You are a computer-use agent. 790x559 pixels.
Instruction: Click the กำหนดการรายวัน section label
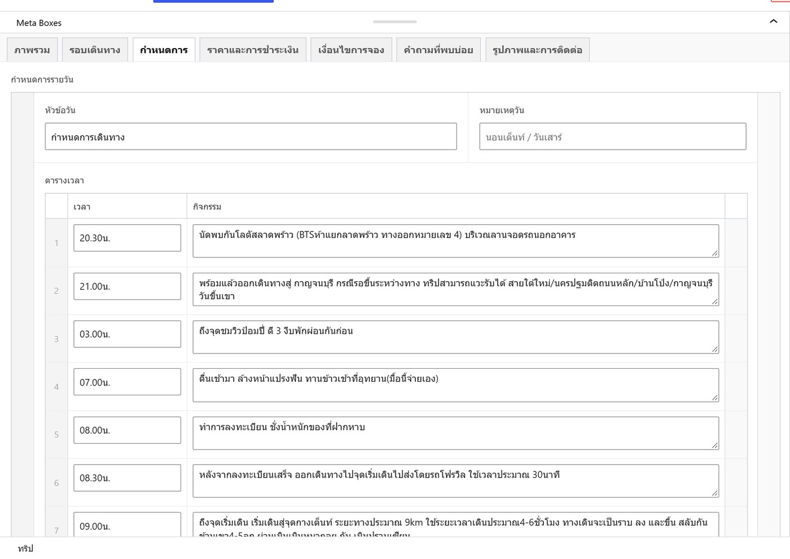point(42,80)
